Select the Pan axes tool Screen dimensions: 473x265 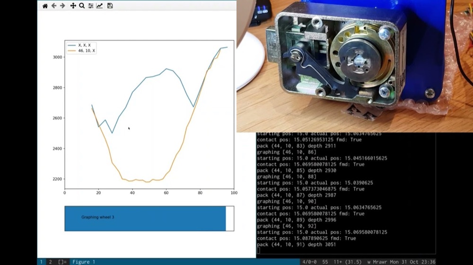click(x=73, y=6)
